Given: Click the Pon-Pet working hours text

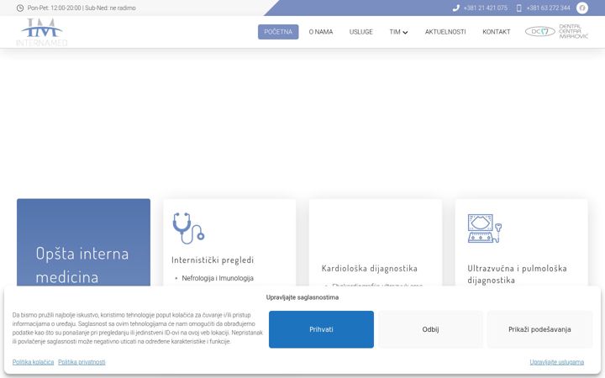Looking at the screenshot, I should click(x=82, y=8).
